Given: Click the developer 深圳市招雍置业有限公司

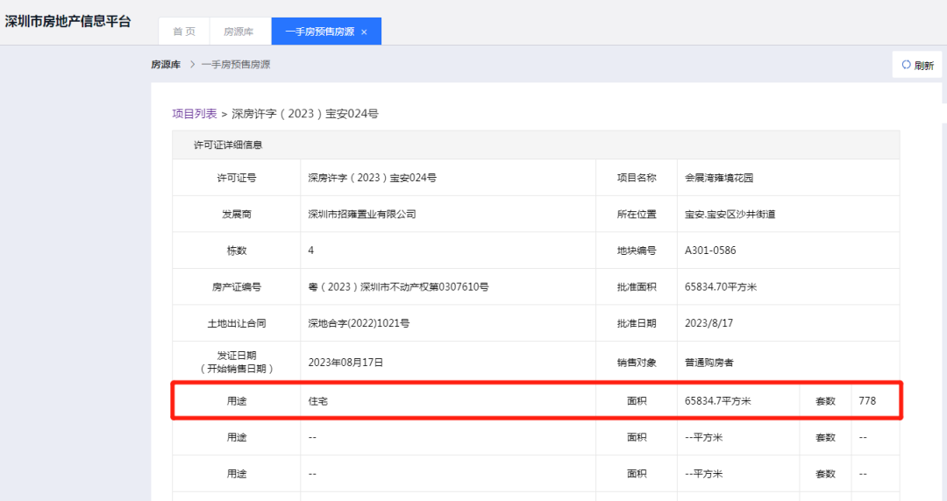Looking at the screenshot, I should tap(362, 215).
